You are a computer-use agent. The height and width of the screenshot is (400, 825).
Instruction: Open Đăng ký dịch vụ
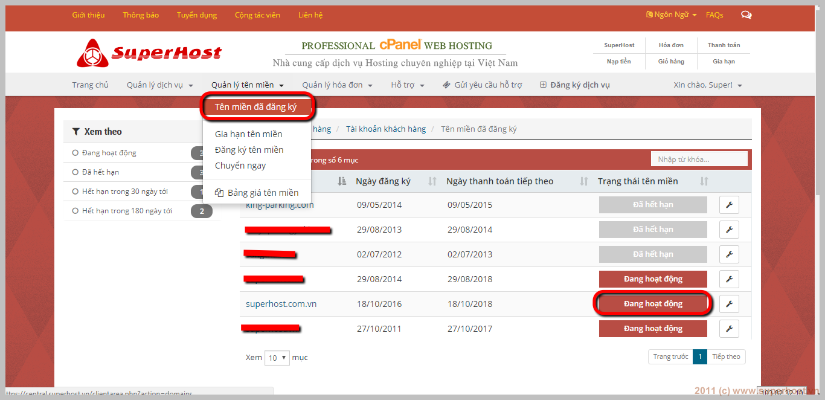coord(574,85)
